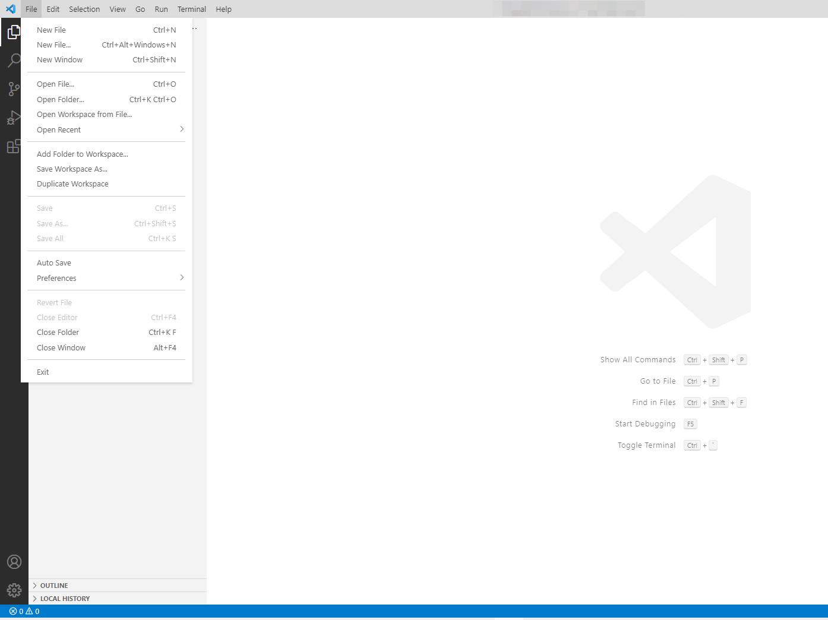Close the File menu via File tab
The image size is (828, 620).
[31, 9]
